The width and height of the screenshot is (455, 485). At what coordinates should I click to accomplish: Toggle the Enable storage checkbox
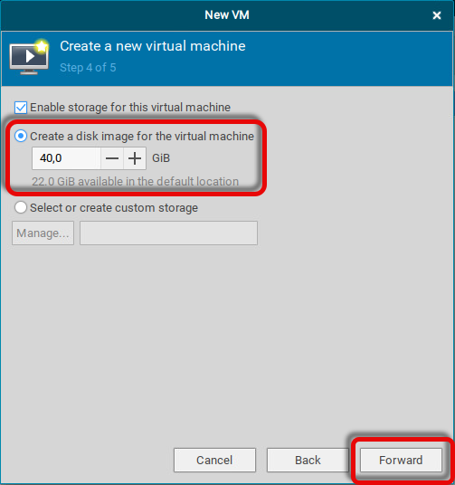[21, 108]
